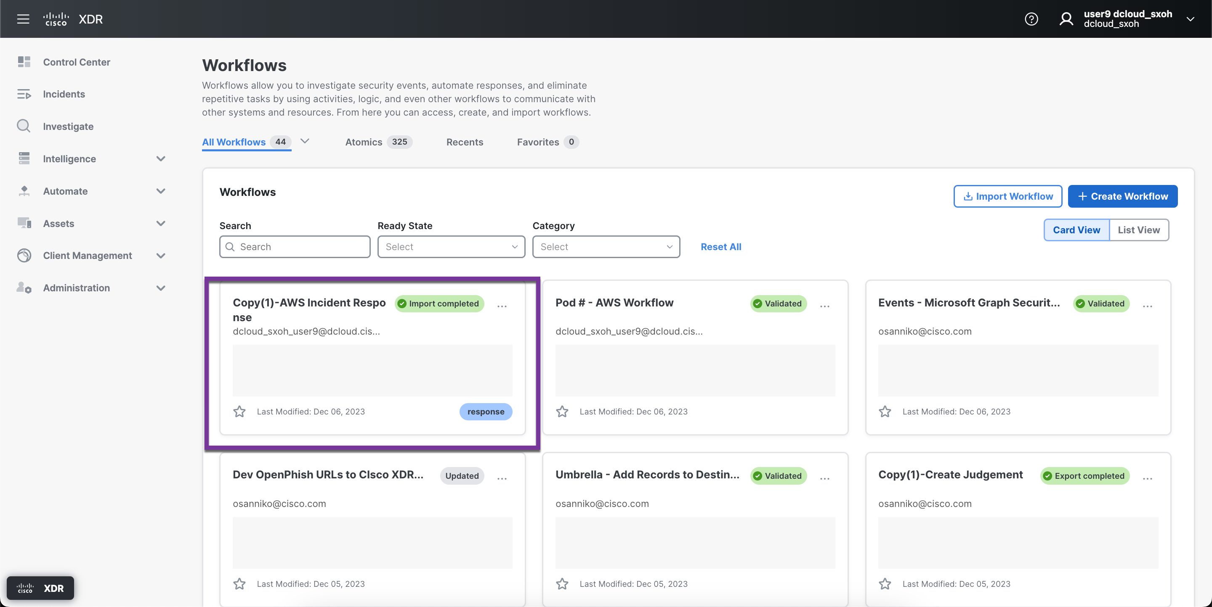The image size is (1212, 607).
Task: Favorite Pod # - AWS Workflow star
Action: pos(562,412)
